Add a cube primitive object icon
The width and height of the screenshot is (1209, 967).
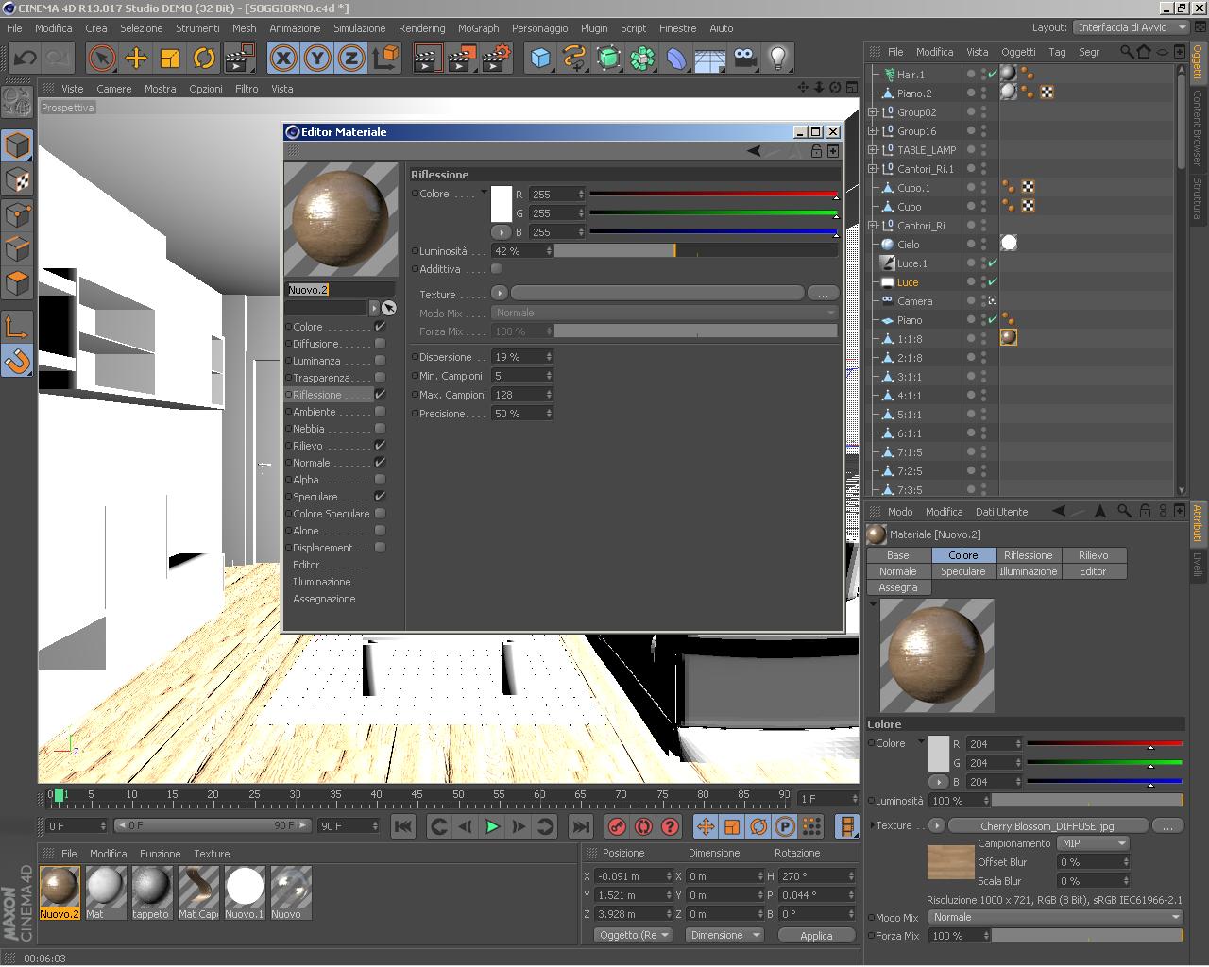click(540, 59)
